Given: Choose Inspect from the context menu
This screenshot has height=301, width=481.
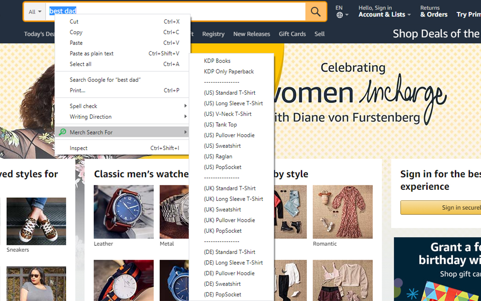Looking at the screenshot, I should coord(122,148).
